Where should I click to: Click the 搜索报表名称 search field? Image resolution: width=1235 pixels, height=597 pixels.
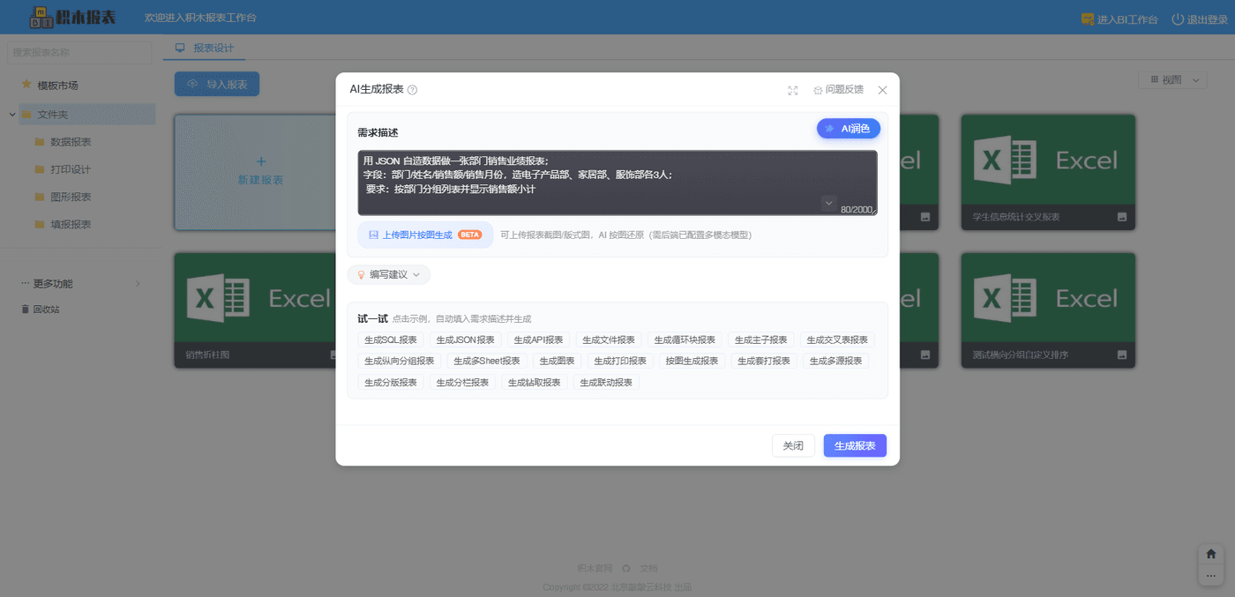click(81, 52)
